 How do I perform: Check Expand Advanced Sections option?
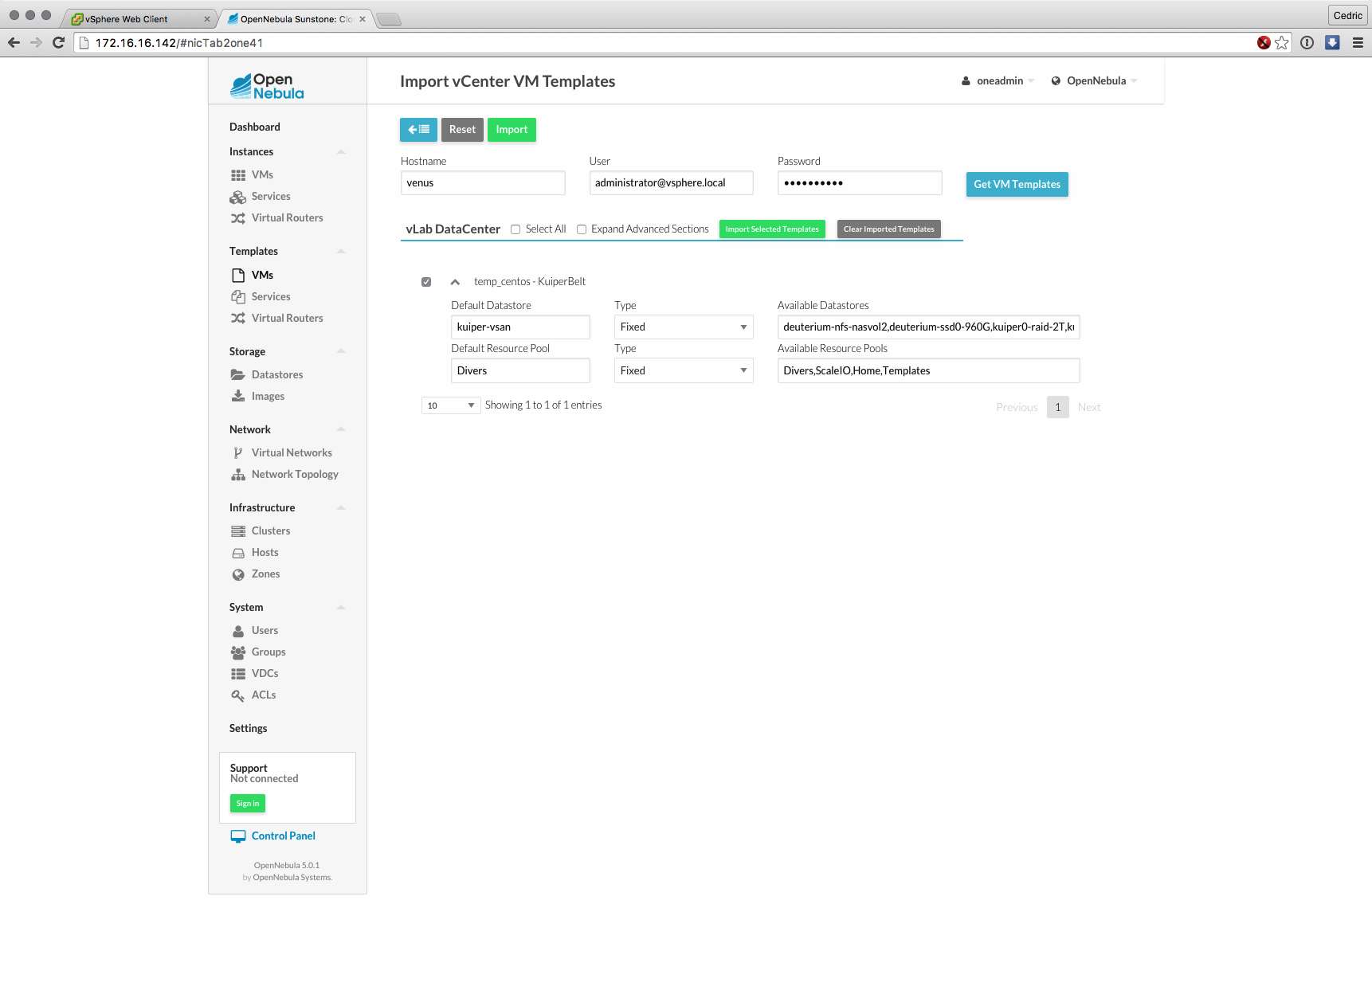point(582,229)
